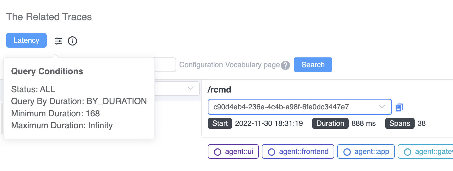453x171 pixels.
Task: Open the query conditions filter icon
Action: coord(58,41)
